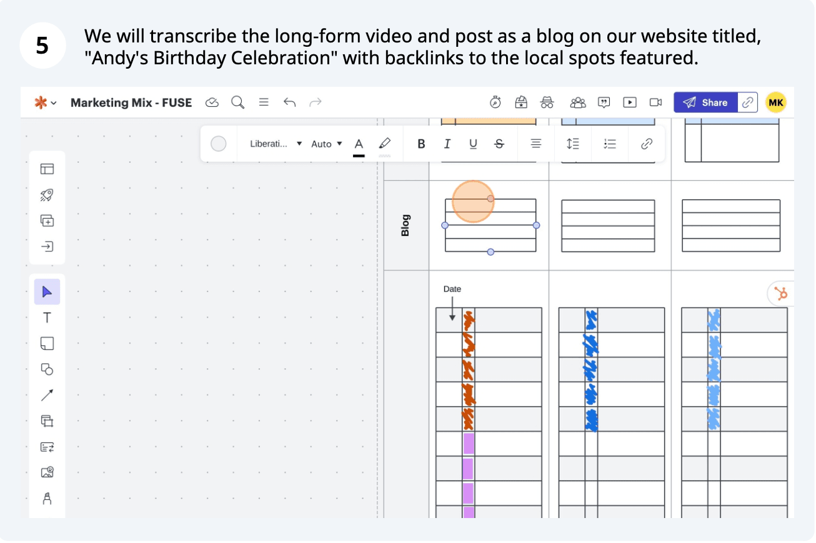This screenshot has height=543, width=816.
Task: Open the Liberation font family dropdown
Action: pos(276,144)
